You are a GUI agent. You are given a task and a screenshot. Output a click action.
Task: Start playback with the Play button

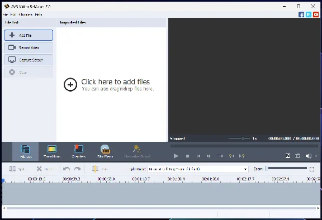pos(176,156)
